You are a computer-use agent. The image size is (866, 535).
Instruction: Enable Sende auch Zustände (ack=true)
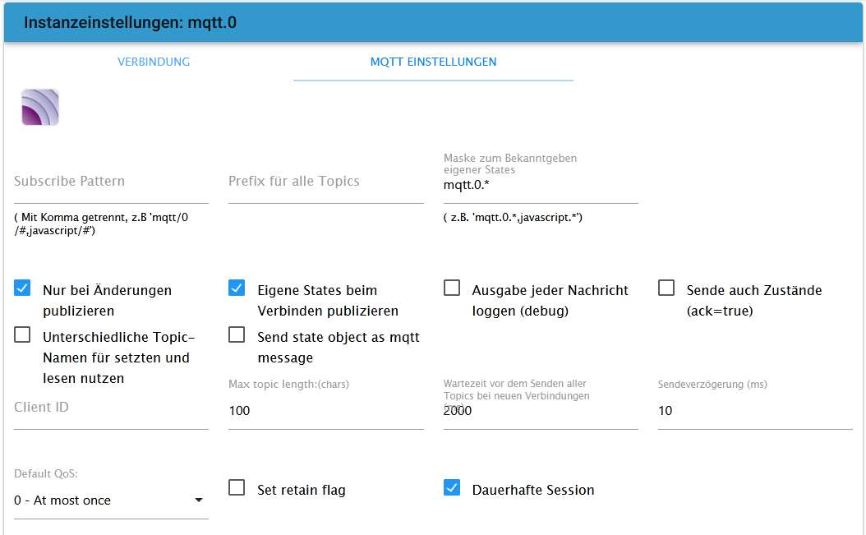coord(666,288)
